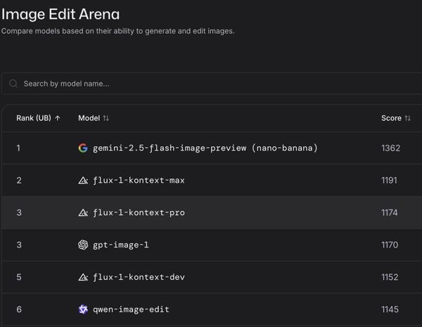
Task: Select the flux-1-kontext-pro model name
Action: click(139, 213)
